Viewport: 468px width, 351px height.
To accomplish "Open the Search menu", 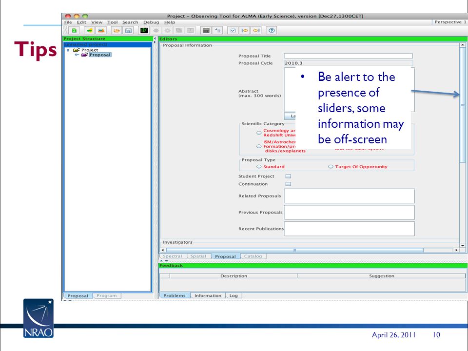I will [x=130, y=22].
